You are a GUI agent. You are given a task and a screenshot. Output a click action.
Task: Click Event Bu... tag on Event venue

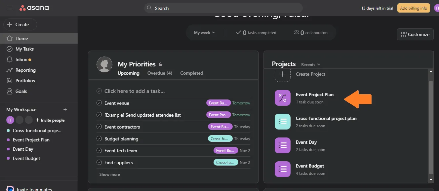coord(219,103)
